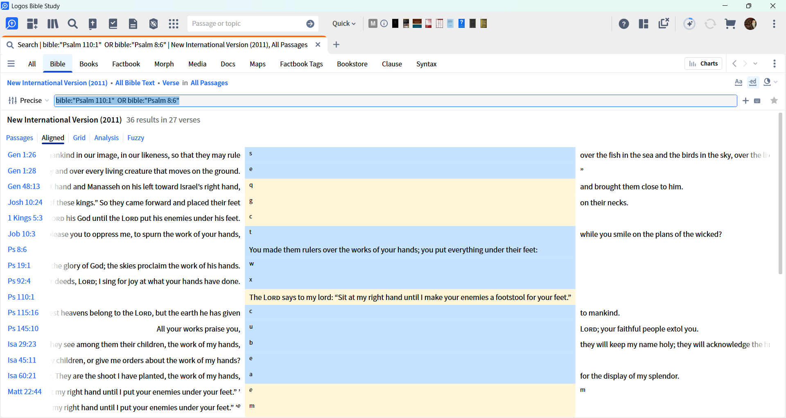Open the Documents page icon

click(133, 24)
